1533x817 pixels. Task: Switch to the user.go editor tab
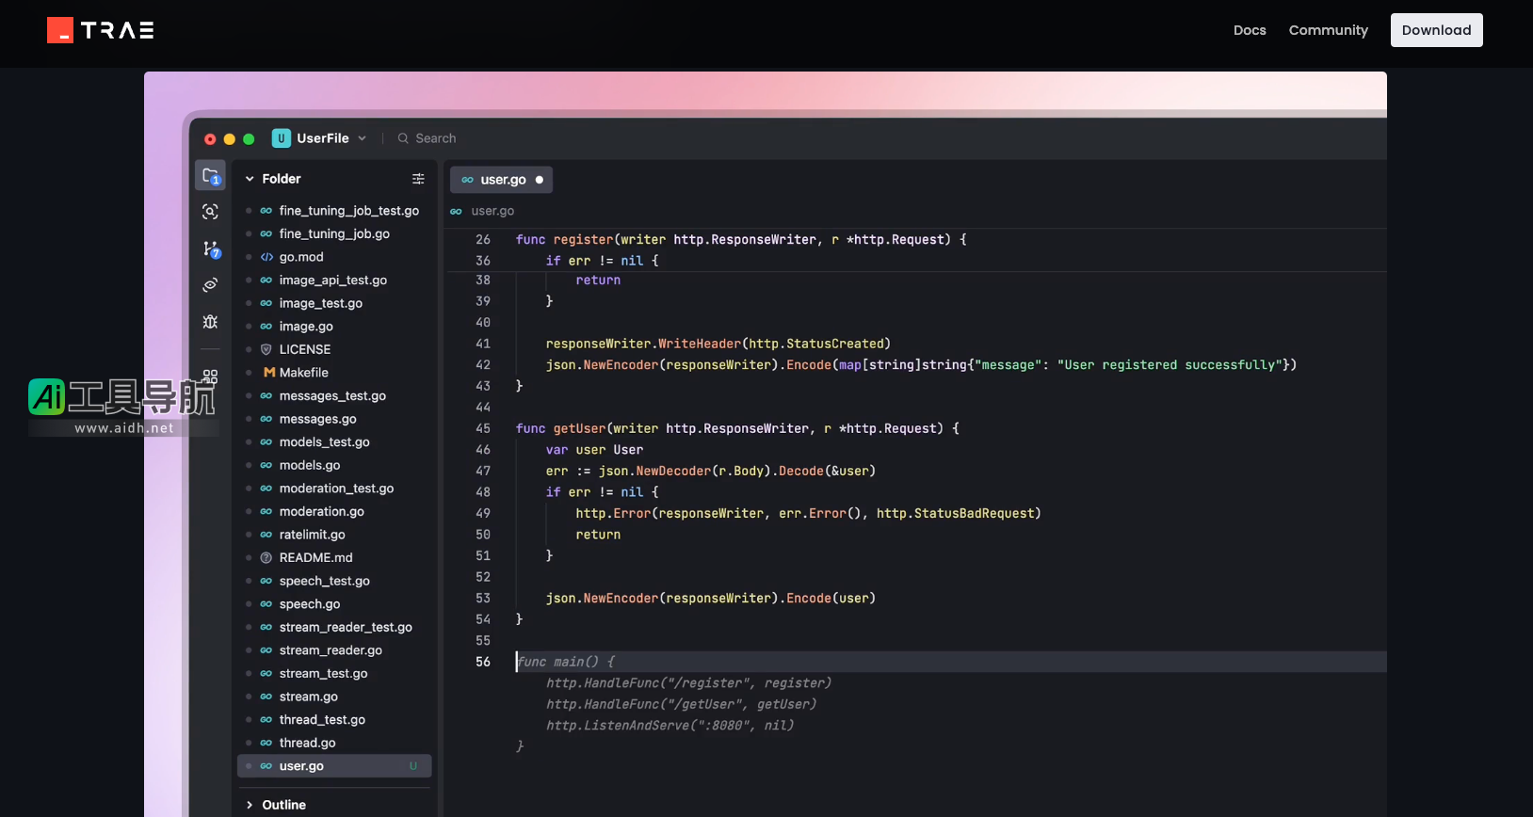502,180
